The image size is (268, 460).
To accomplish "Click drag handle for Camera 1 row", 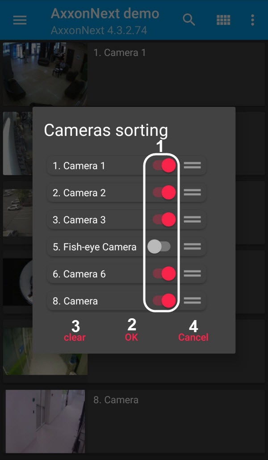I will [x=193, y=165].
